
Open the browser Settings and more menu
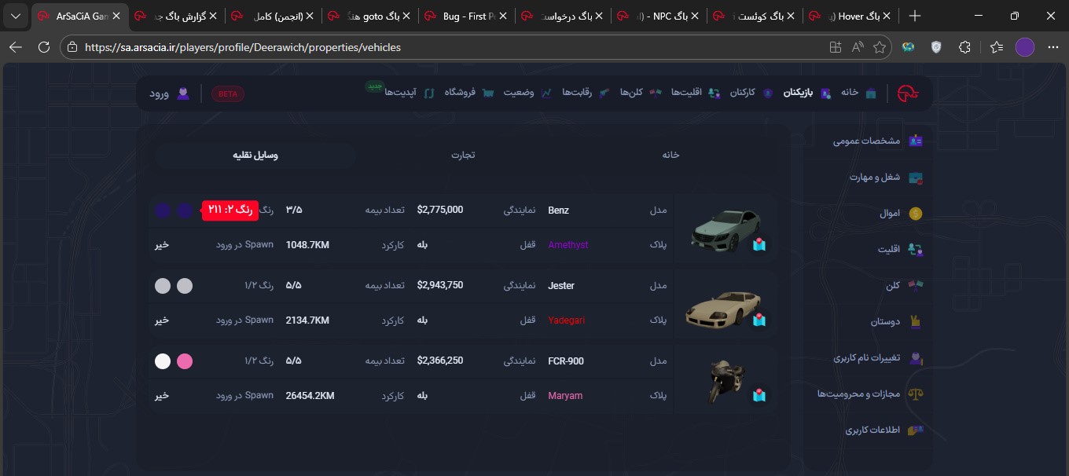point(1053,47)
